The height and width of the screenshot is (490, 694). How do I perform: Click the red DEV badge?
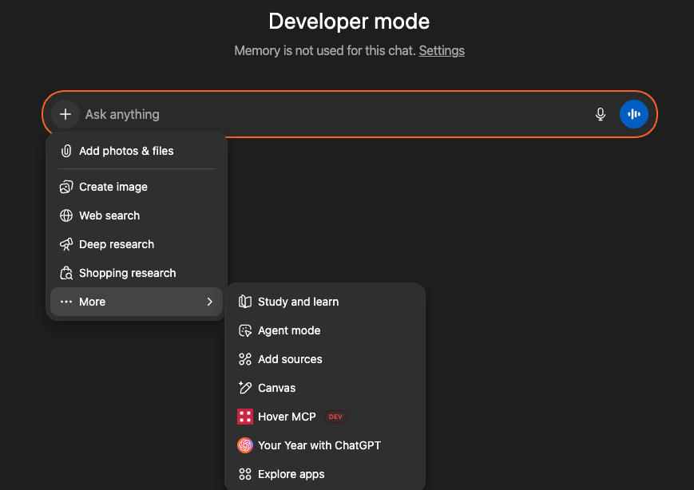[335, 417]
